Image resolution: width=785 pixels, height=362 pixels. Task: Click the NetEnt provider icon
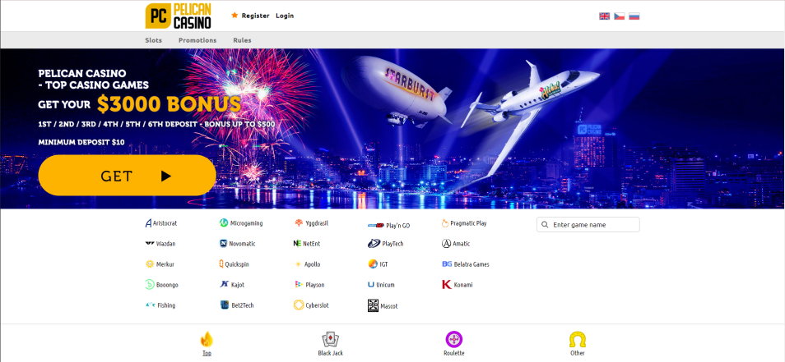click(297, 244)
